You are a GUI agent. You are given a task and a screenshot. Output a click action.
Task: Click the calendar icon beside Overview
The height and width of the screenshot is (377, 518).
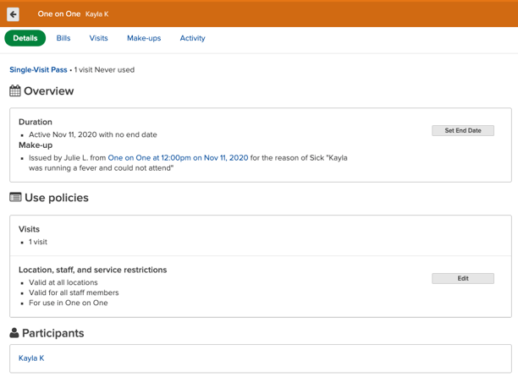pos(15,91)
